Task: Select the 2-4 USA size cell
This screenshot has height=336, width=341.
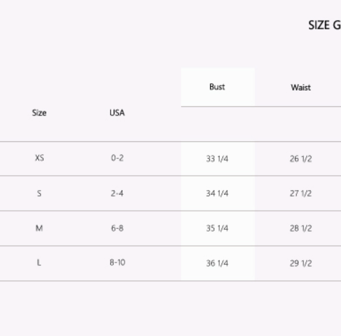Action: (117, 193)
